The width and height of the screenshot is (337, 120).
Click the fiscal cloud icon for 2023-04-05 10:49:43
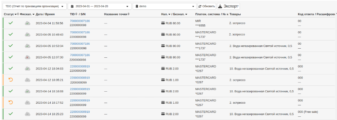coord(27,35)
